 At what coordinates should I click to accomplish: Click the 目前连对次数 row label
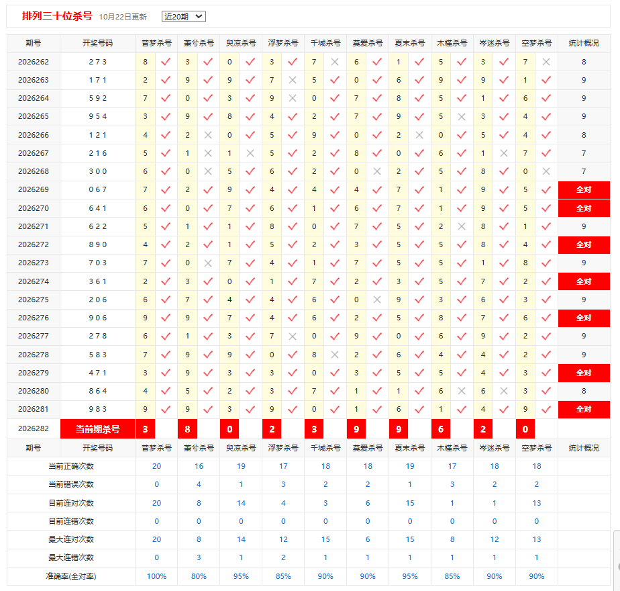point(71,503)
